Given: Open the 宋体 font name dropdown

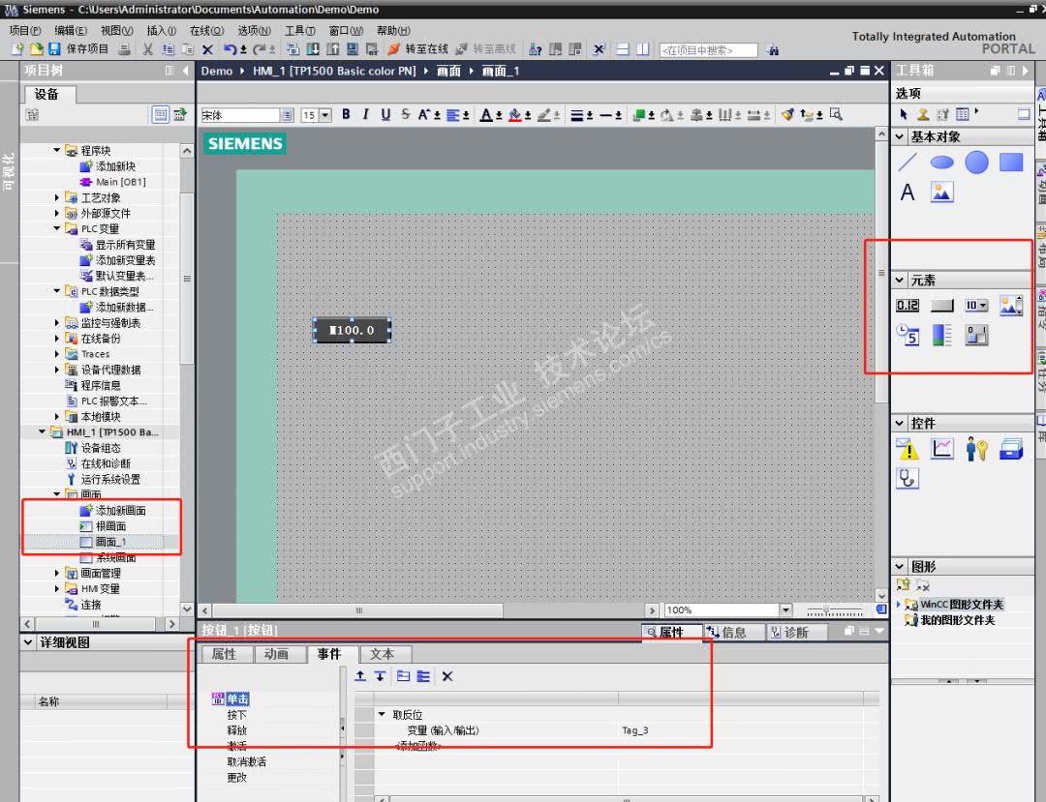Looking at the screenshot, I should [287, 115].
